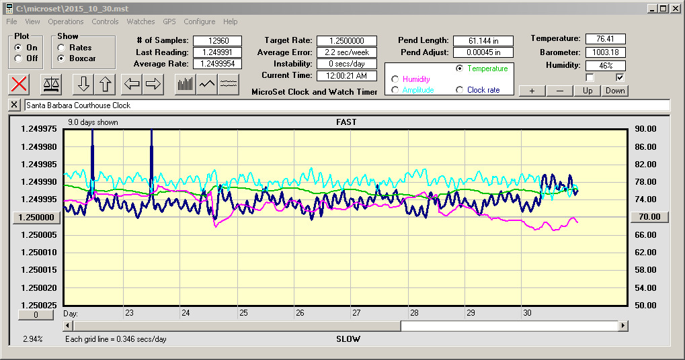The width and height of the screenshot is (685, 360).
Task: Click the Pend Length field
Action: coord(483,40)
